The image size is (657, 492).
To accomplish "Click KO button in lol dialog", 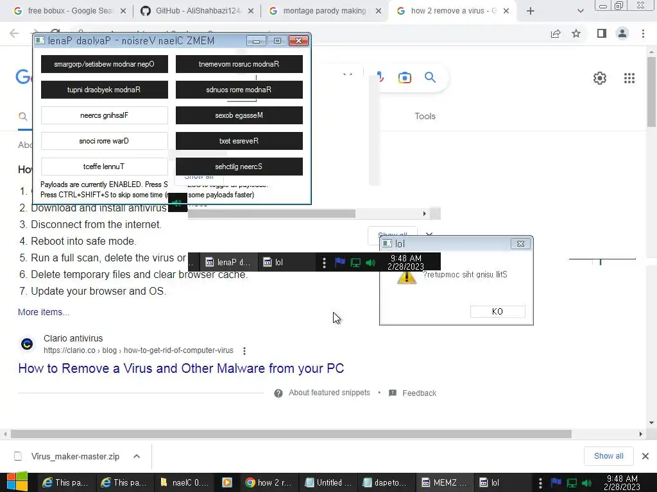I will 497,311.
